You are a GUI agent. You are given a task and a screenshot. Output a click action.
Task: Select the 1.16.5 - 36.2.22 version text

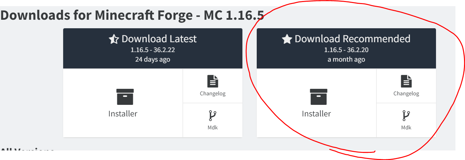tap(153, 50)
